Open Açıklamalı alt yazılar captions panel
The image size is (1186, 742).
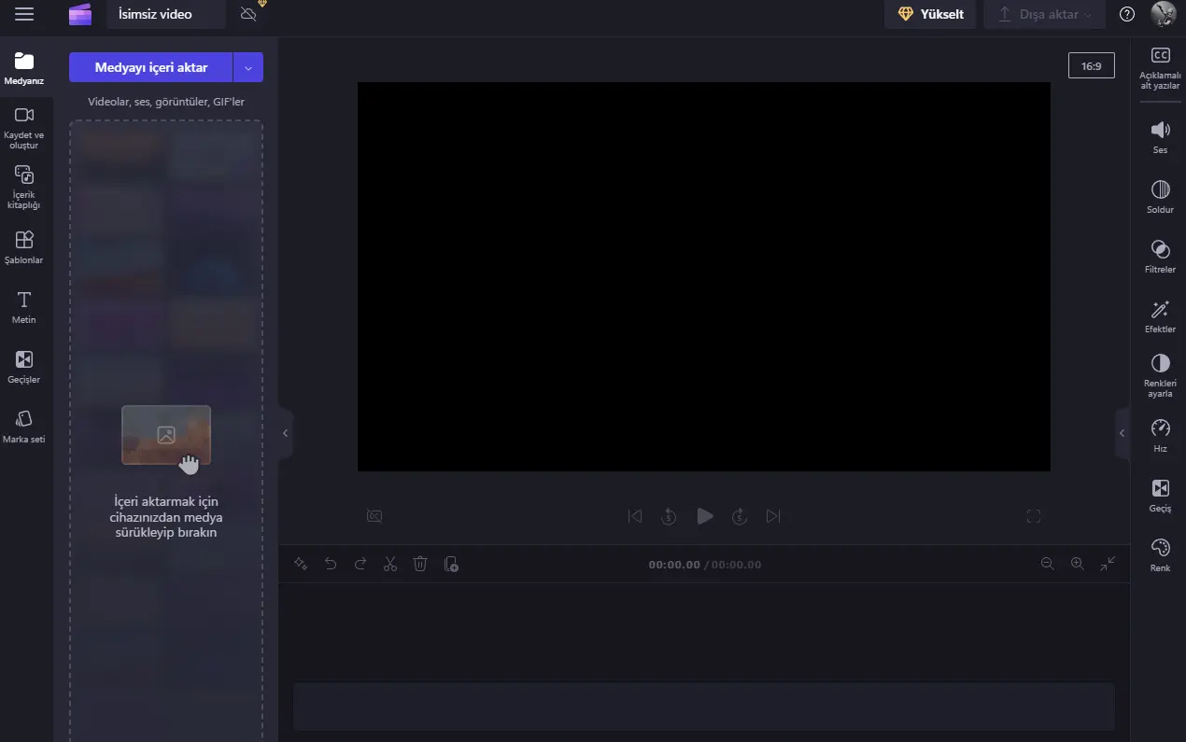[1160, 68]
